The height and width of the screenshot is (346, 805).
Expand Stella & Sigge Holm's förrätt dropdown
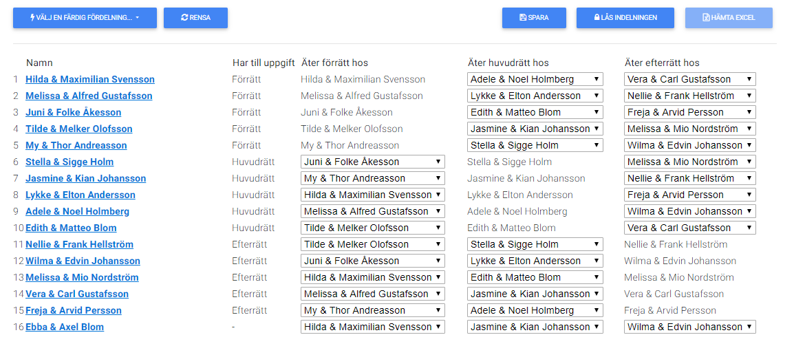tap(373, 162)
